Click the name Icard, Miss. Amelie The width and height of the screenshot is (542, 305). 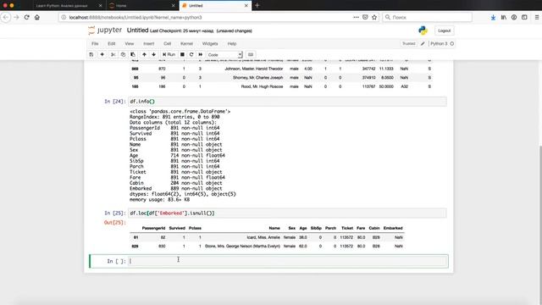click(263, 237)
